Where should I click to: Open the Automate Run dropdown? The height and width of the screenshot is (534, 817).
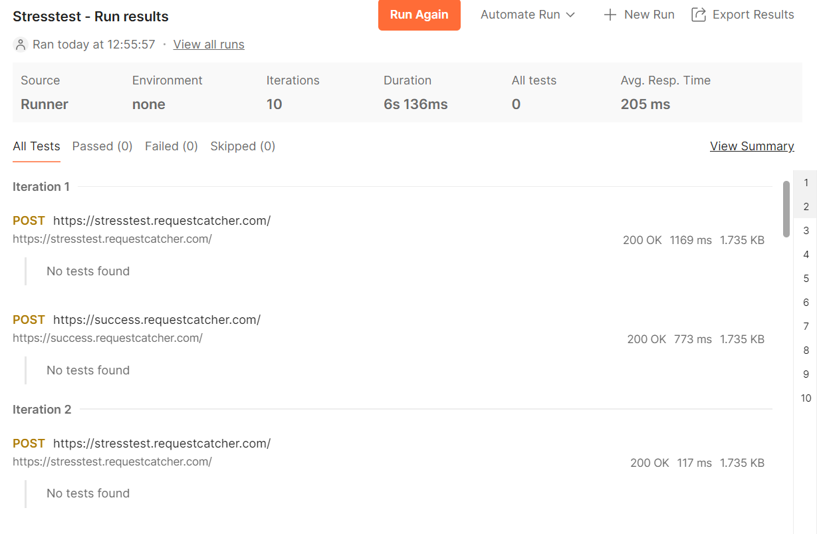[528, 15]
